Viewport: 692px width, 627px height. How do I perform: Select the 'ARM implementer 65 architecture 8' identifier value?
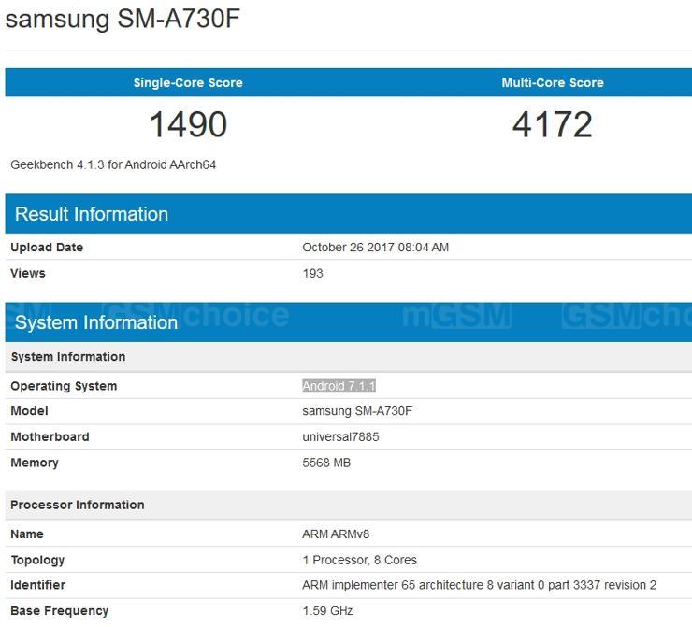[x=480, y=585]
